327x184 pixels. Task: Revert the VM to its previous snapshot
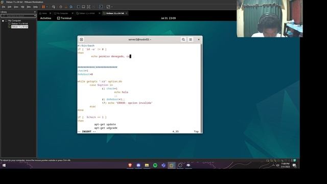point(66,7)
